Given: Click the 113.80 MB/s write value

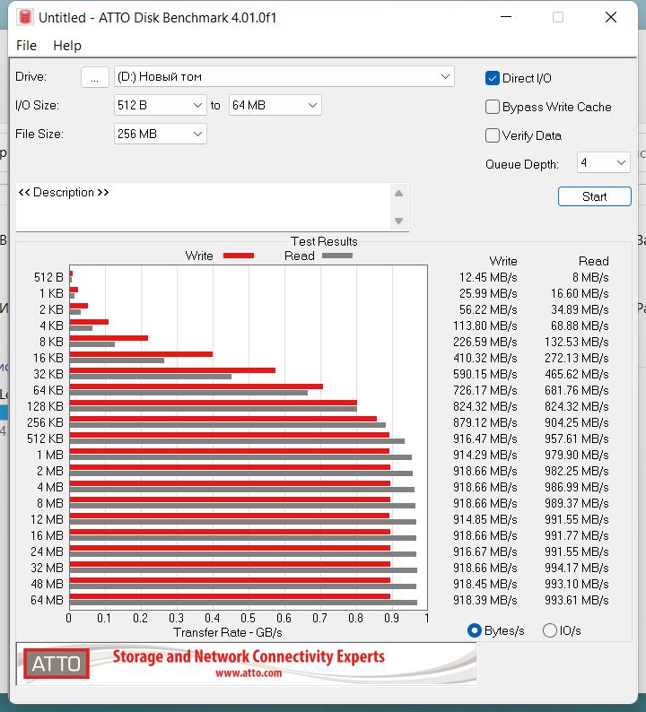Looking at the screenshot, I should 485,326.
